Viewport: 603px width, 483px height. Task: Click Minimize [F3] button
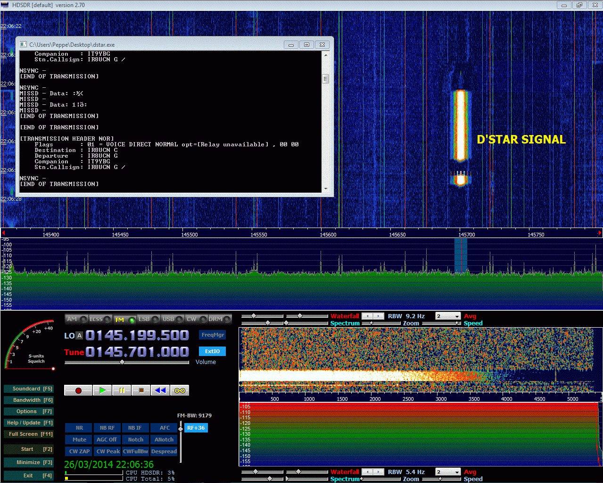pyautogui.click(x=28, y=463)
